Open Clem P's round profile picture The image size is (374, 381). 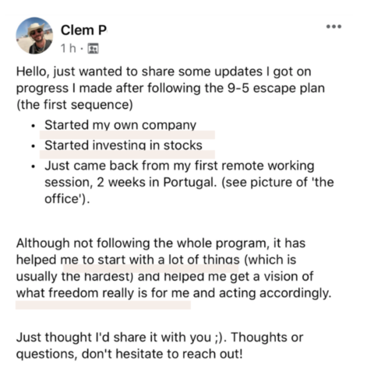pos(34,36)
